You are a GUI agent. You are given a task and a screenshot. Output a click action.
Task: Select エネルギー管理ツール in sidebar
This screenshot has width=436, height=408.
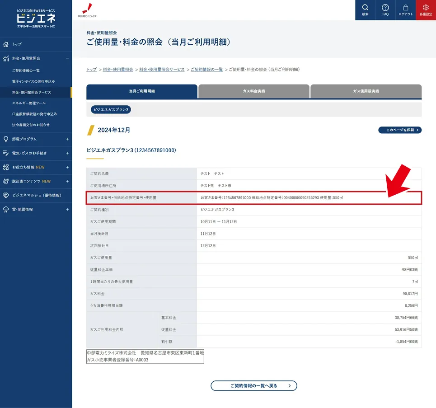28,103
